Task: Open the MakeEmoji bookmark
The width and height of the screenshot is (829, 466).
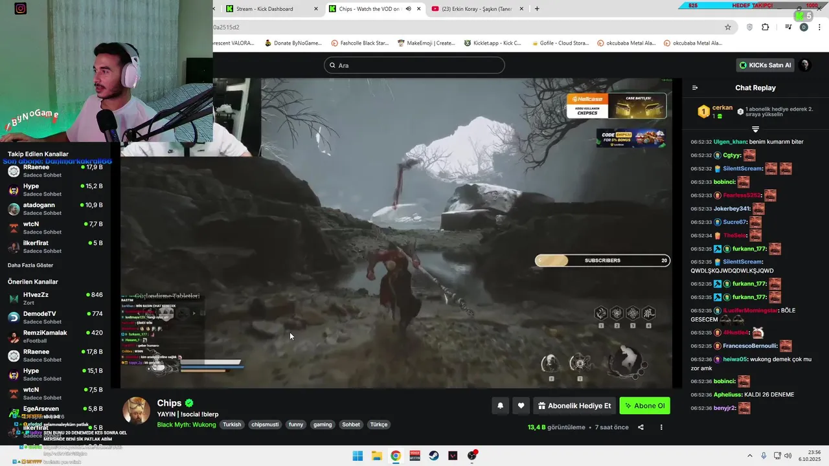Action: (426, 43)
